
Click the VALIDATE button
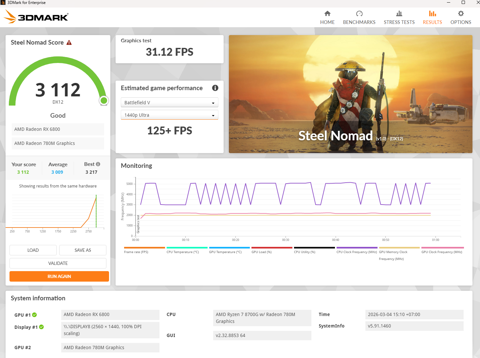[x=58, y=263]
